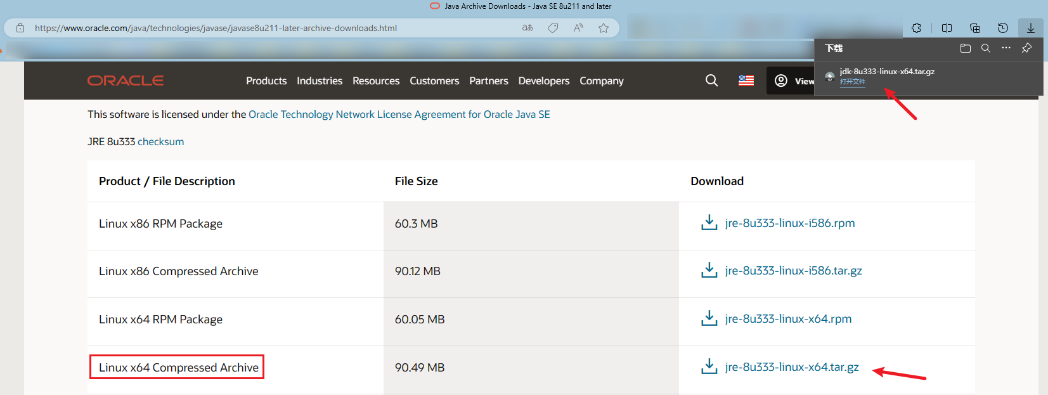Open Developers menu
This screenshot has height=395, width=1048.
[544, 81]
